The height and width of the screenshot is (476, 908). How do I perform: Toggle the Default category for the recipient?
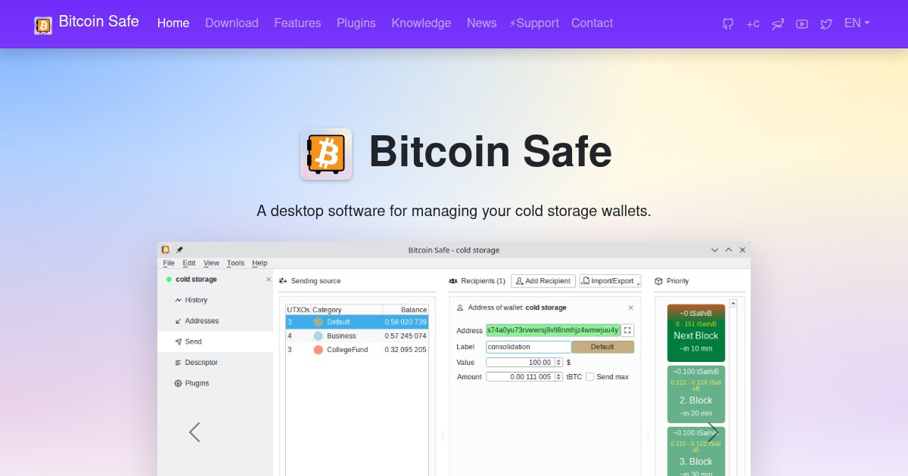click(603, 346)
